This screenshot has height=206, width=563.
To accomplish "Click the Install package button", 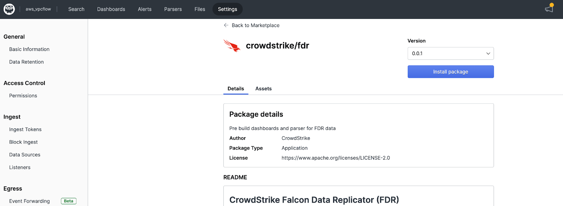I will (x=451, y=72).
